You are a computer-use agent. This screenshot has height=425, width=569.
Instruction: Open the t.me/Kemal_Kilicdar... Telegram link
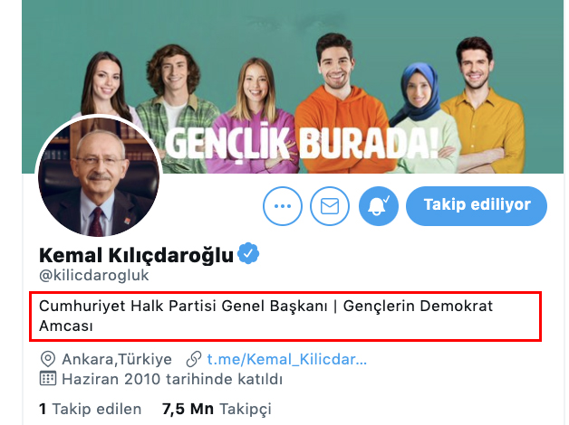coord(286,359)
